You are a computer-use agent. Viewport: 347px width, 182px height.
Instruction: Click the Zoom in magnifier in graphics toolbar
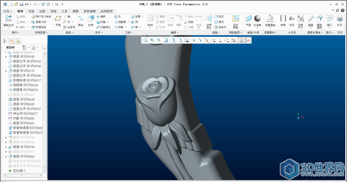click(152, 40)
